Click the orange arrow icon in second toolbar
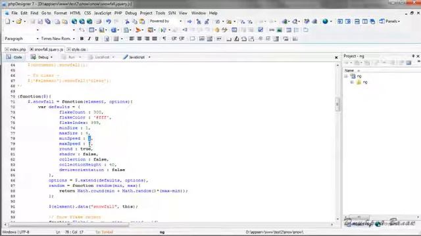The image size is (421, 236). point(138,30)
